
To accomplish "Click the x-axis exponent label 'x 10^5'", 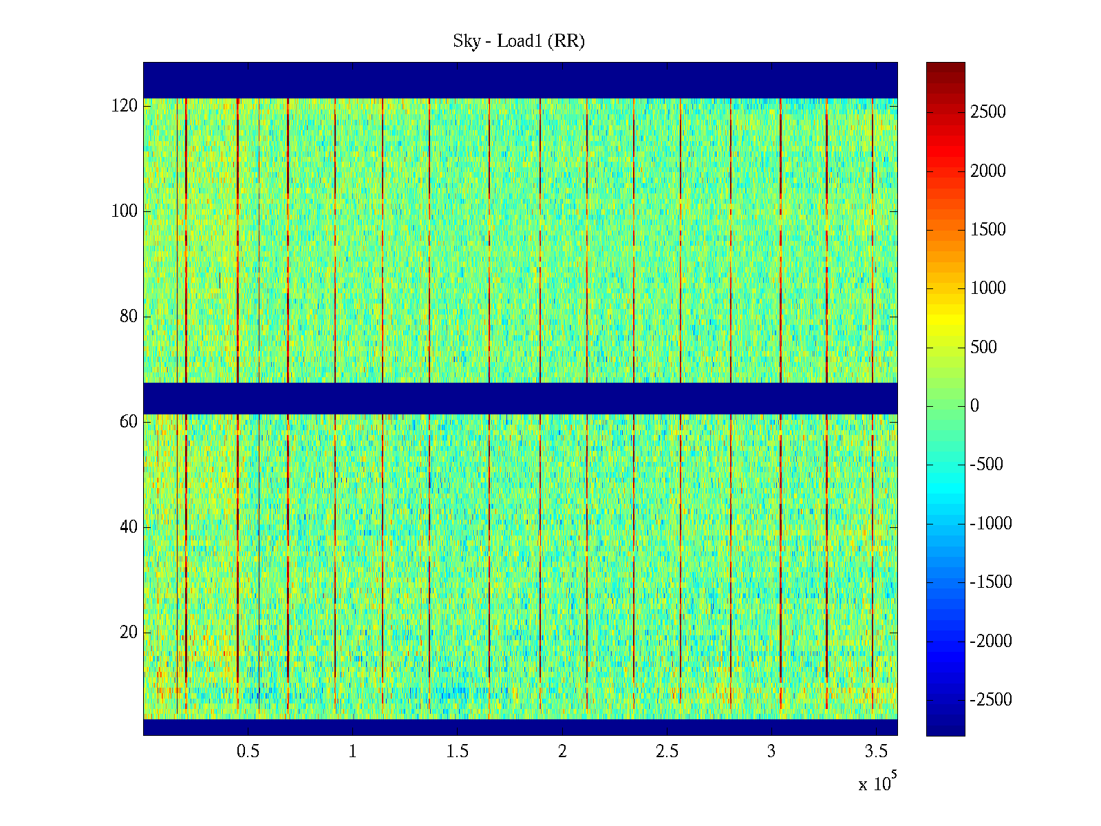I will (x=877, y=783).
